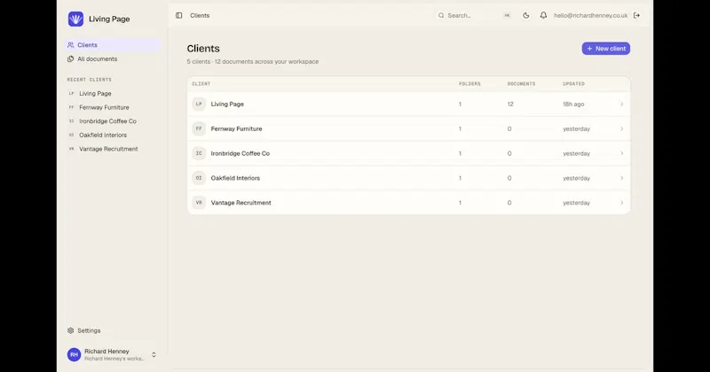Screen dimensions: 710x372
Task: Select Fernway Furniture in recent clients
Action: click(104, 107)
